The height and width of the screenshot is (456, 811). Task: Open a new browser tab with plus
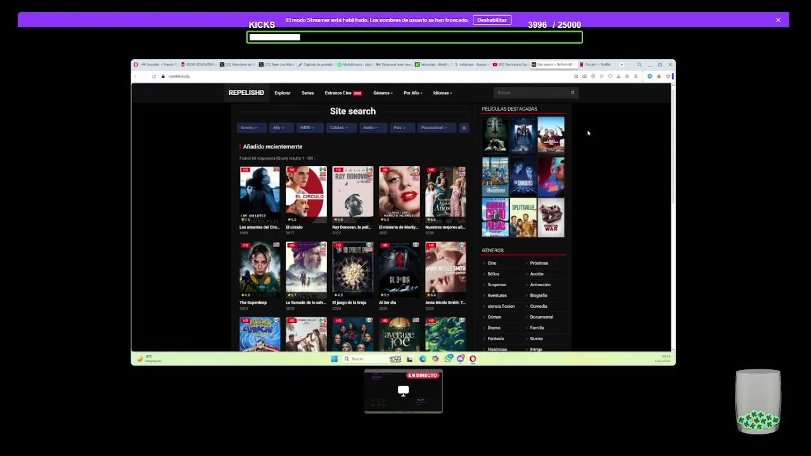click(622, 65)
